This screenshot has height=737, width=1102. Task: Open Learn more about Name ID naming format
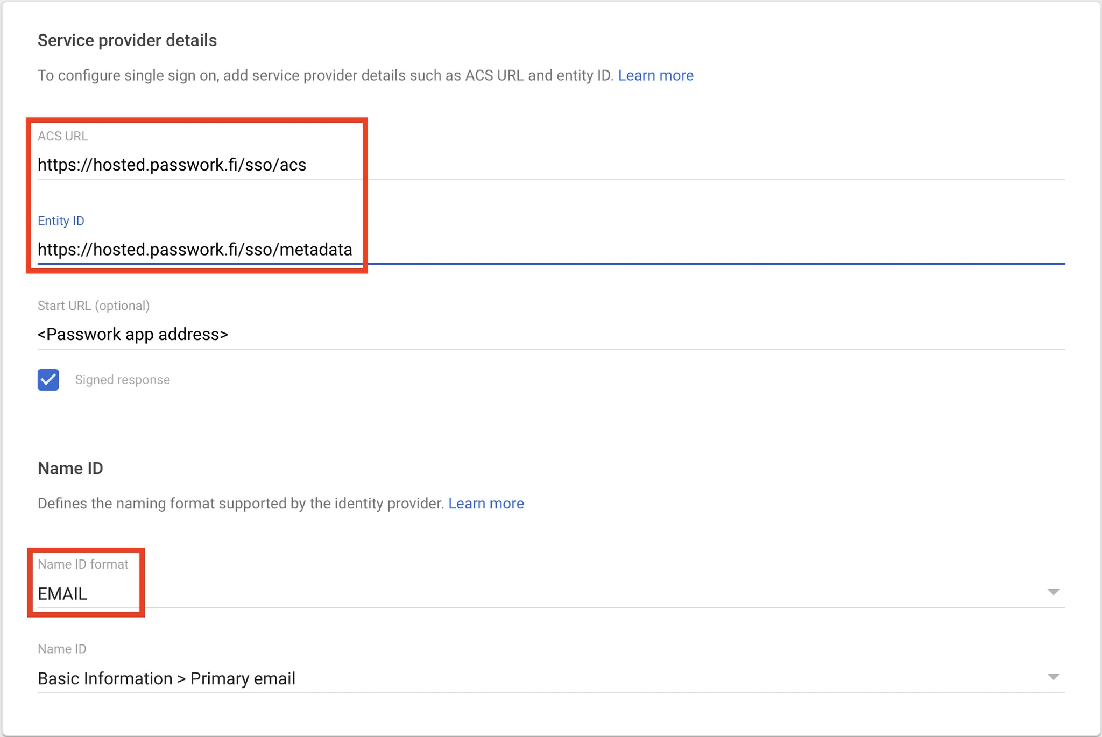click(486, 504)
